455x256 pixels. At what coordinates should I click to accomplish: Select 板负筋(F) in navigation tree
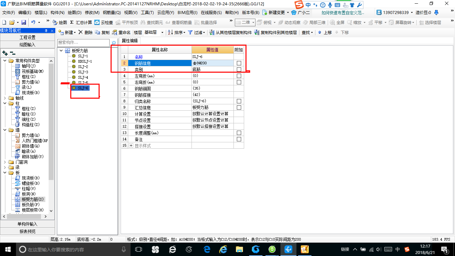click(x=27, y=205)
